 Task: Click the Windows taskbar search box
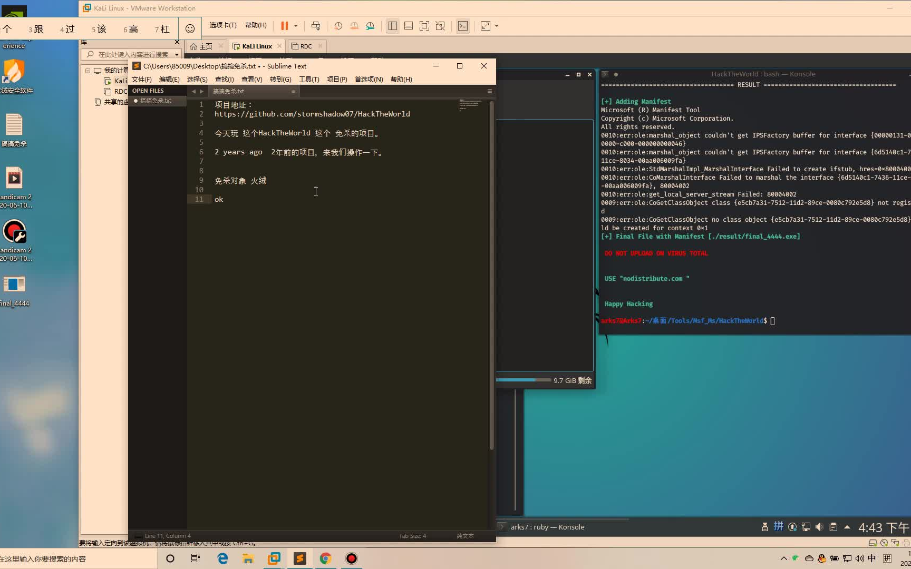coord(78,558)
